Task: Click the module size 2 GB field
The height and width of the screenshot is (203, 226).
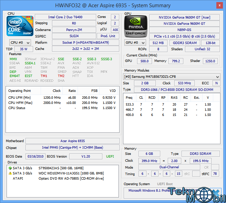Action: 145,83
